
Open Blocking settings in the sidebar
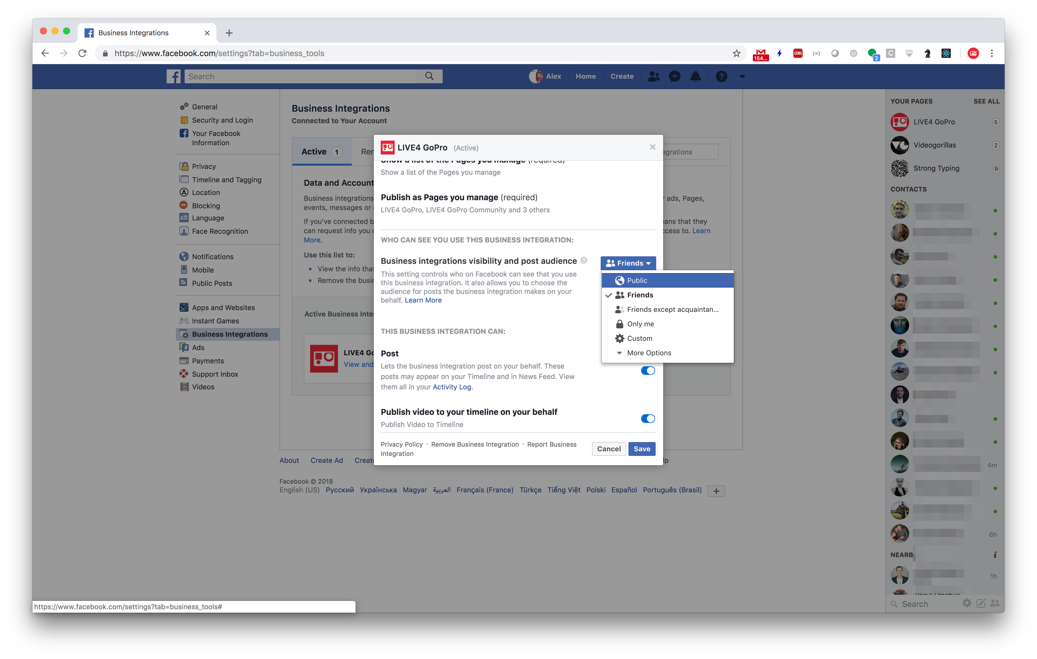(x=206, y=206)
